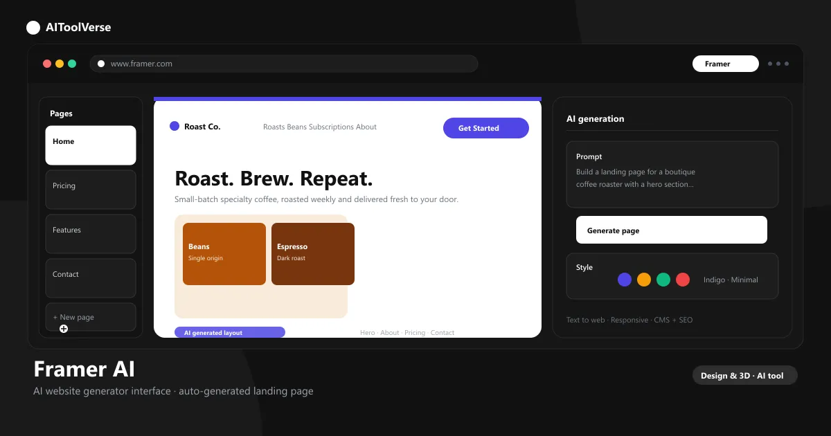Choose the red style swatch
831x436 pixels.
click(683, 280)
